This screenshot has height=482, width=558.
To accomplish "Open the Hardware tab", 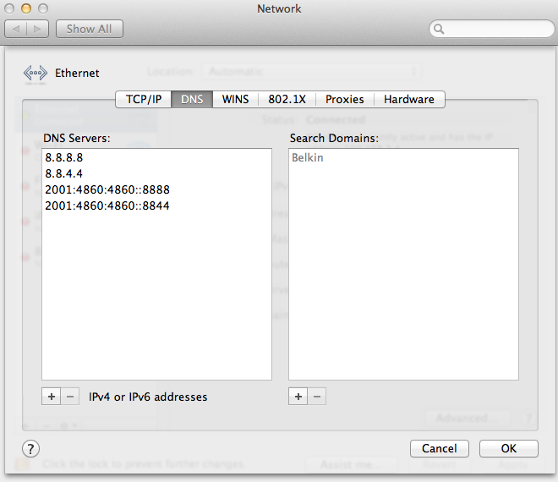I will click(x=409, y=99).
